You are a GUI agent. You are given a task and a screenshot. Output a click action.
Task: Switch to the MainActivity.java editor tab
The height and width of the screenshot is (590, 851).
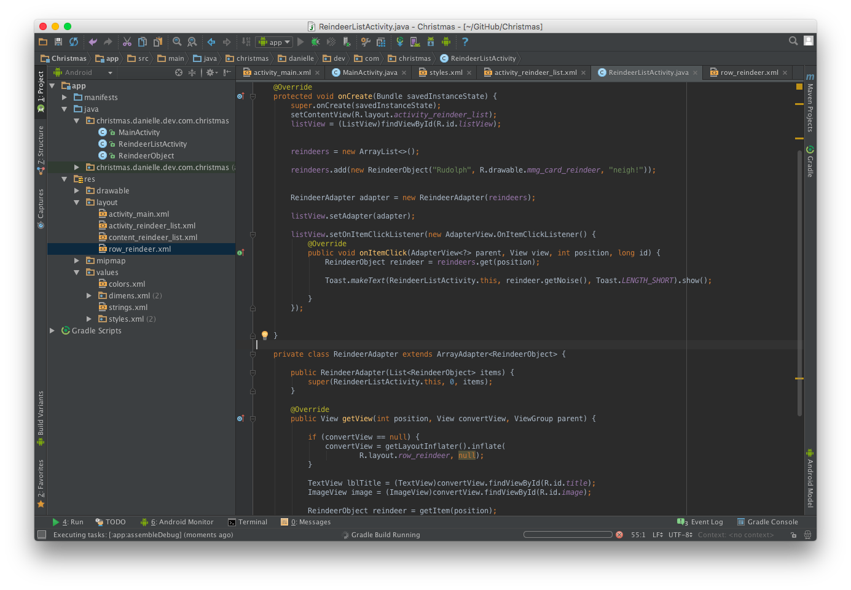pos(369,72)
